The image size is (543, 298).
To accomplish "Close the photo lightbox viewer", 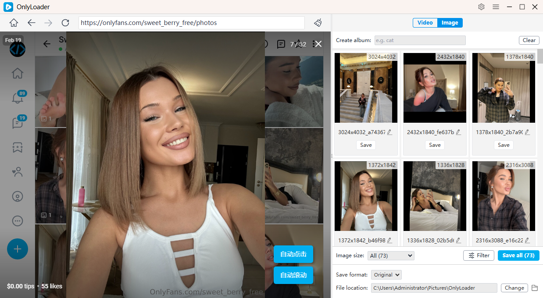I will [x=318, y=44].
